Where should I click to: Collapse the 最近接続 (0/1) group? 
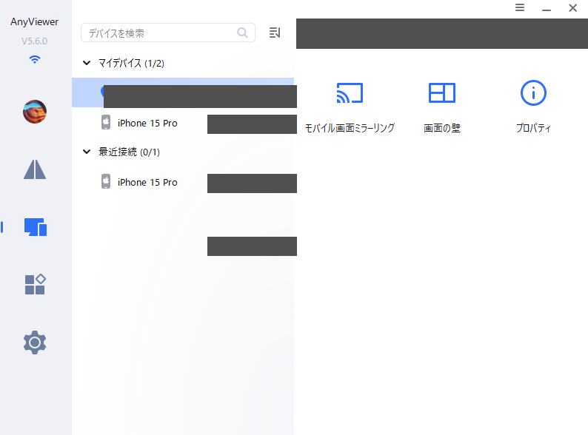(x=87, y=152)
